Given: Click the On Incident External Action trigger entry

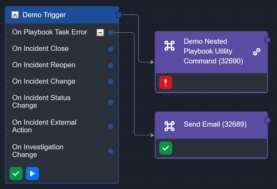Looking at the screenshot, I should click(44, 126).
